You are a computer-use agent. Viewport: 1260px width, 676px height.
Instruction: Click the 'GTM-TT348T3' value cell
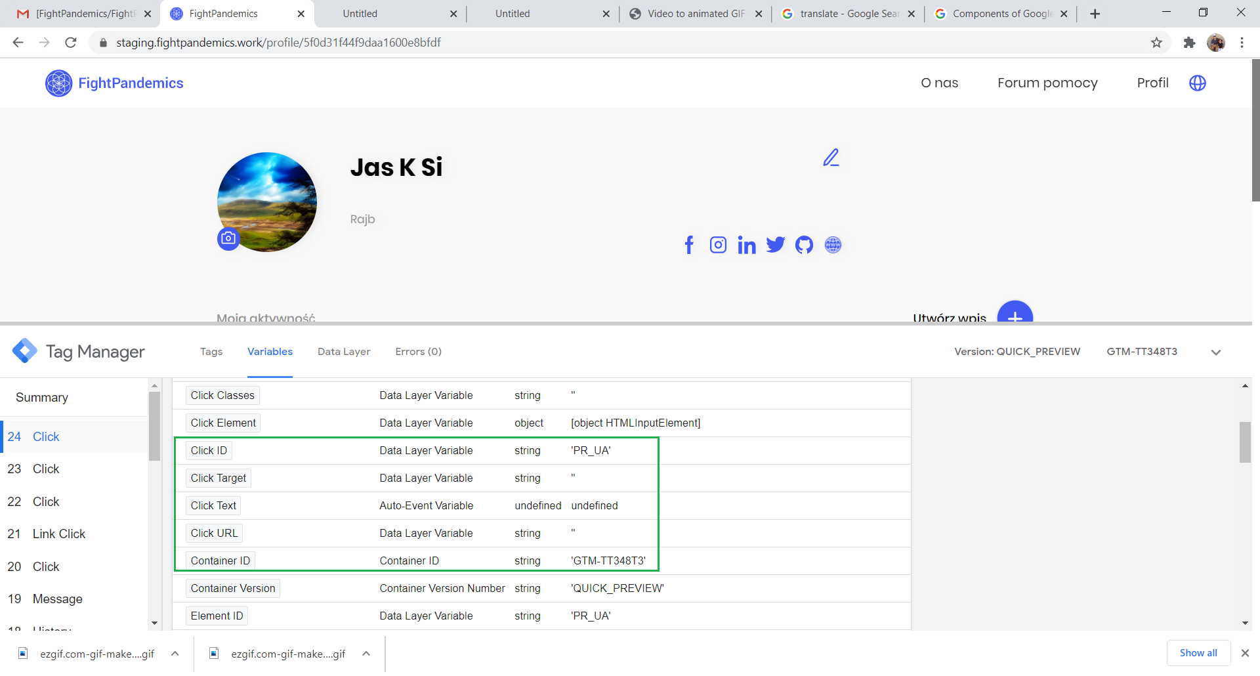608,560
